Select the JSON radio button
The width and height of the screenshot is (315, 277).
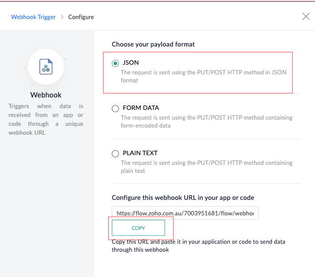click(115, 63)
